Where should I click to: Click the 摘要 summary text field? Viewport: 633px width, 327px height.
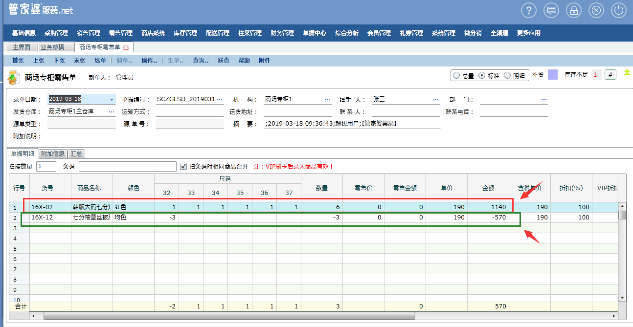352,124
